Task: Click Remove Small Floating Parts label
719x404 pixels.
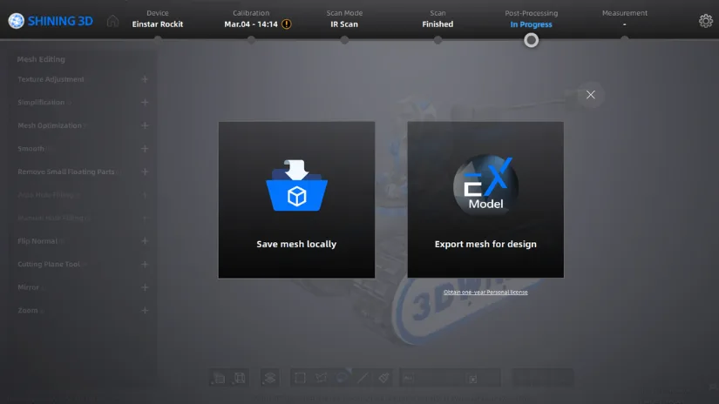Action: pyautogui.click(x=66, y=172)
